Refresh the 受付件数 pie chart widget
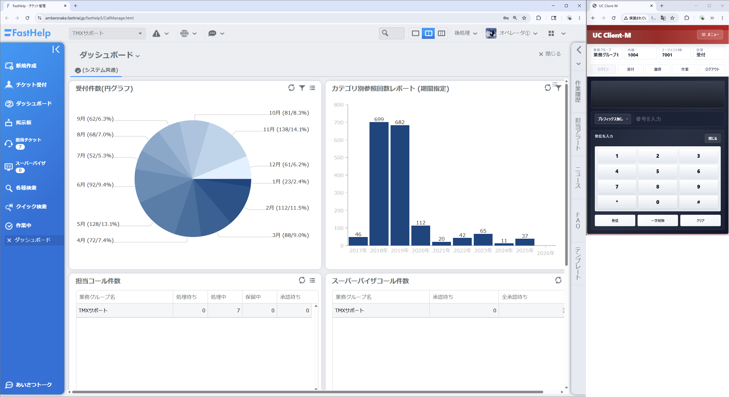The width and height of the screenshot is (729, 397). coord(291,88)
